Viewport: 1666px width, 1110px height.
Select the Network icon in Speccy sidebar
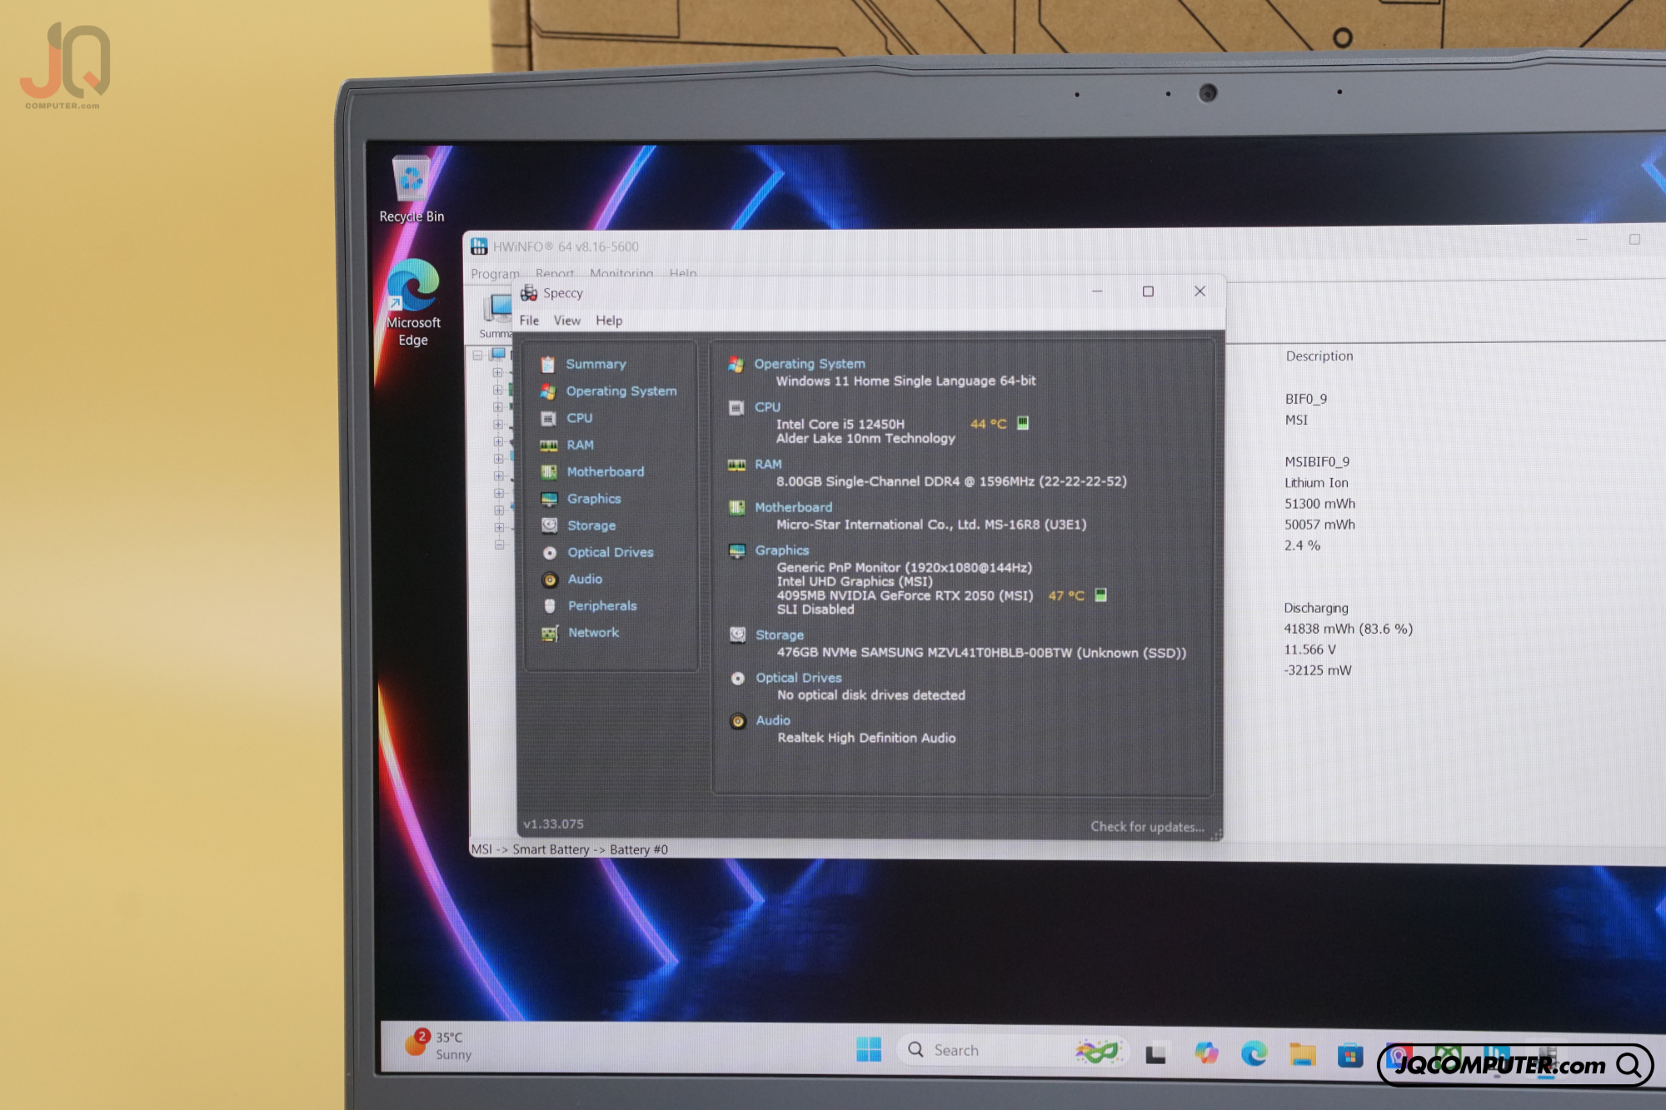click(550, 634)
